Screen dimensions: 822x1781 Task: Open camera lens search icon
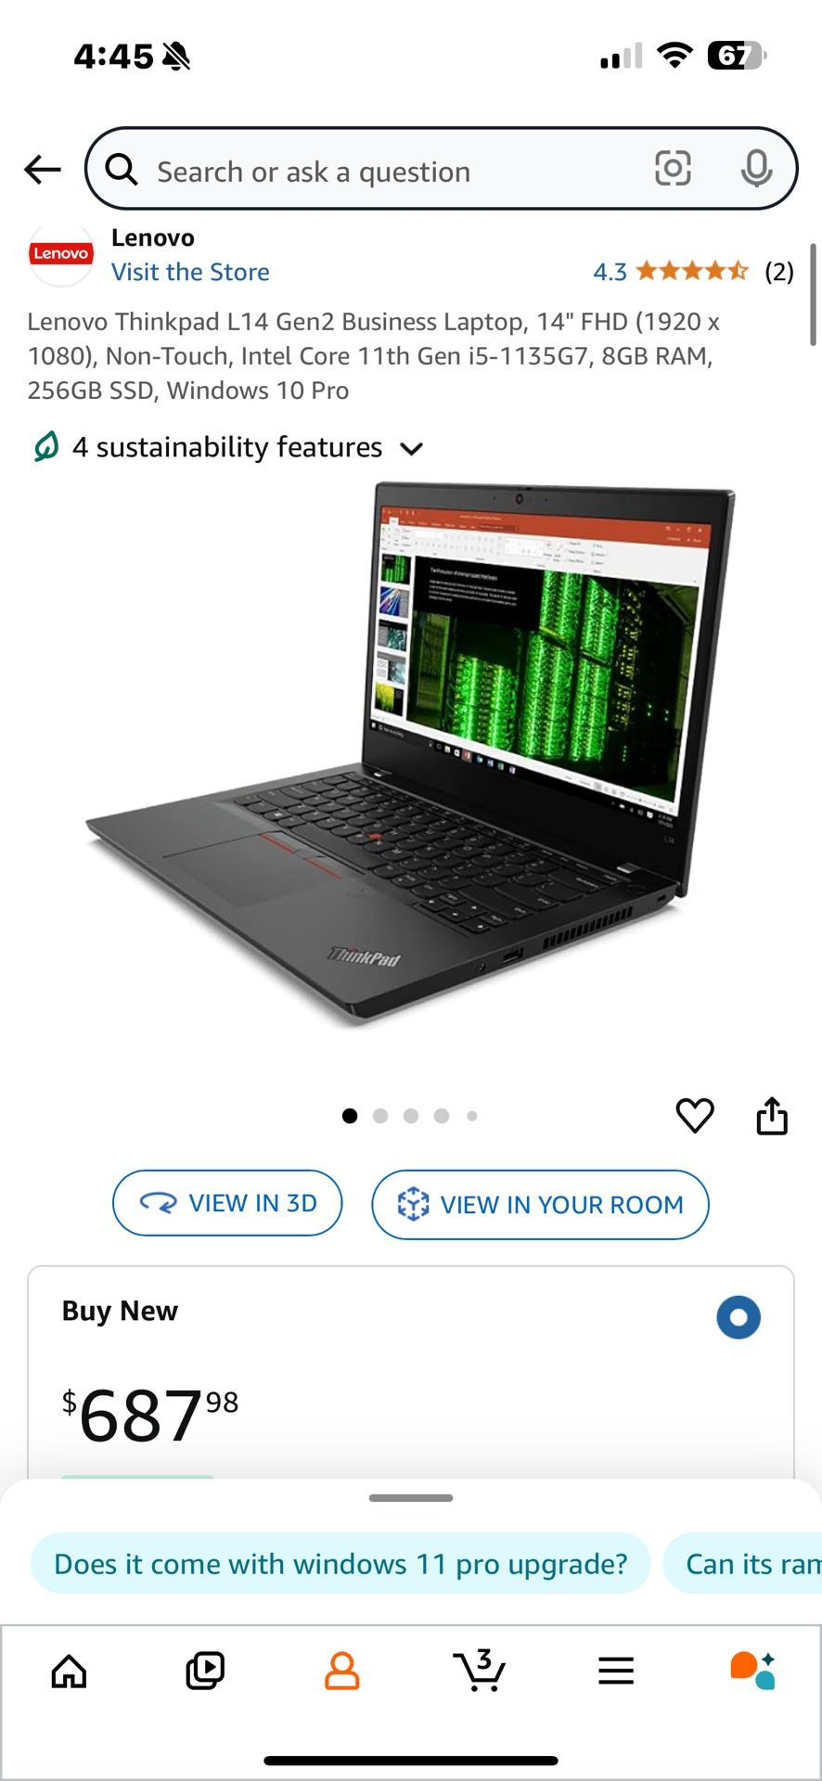point(673,169)
